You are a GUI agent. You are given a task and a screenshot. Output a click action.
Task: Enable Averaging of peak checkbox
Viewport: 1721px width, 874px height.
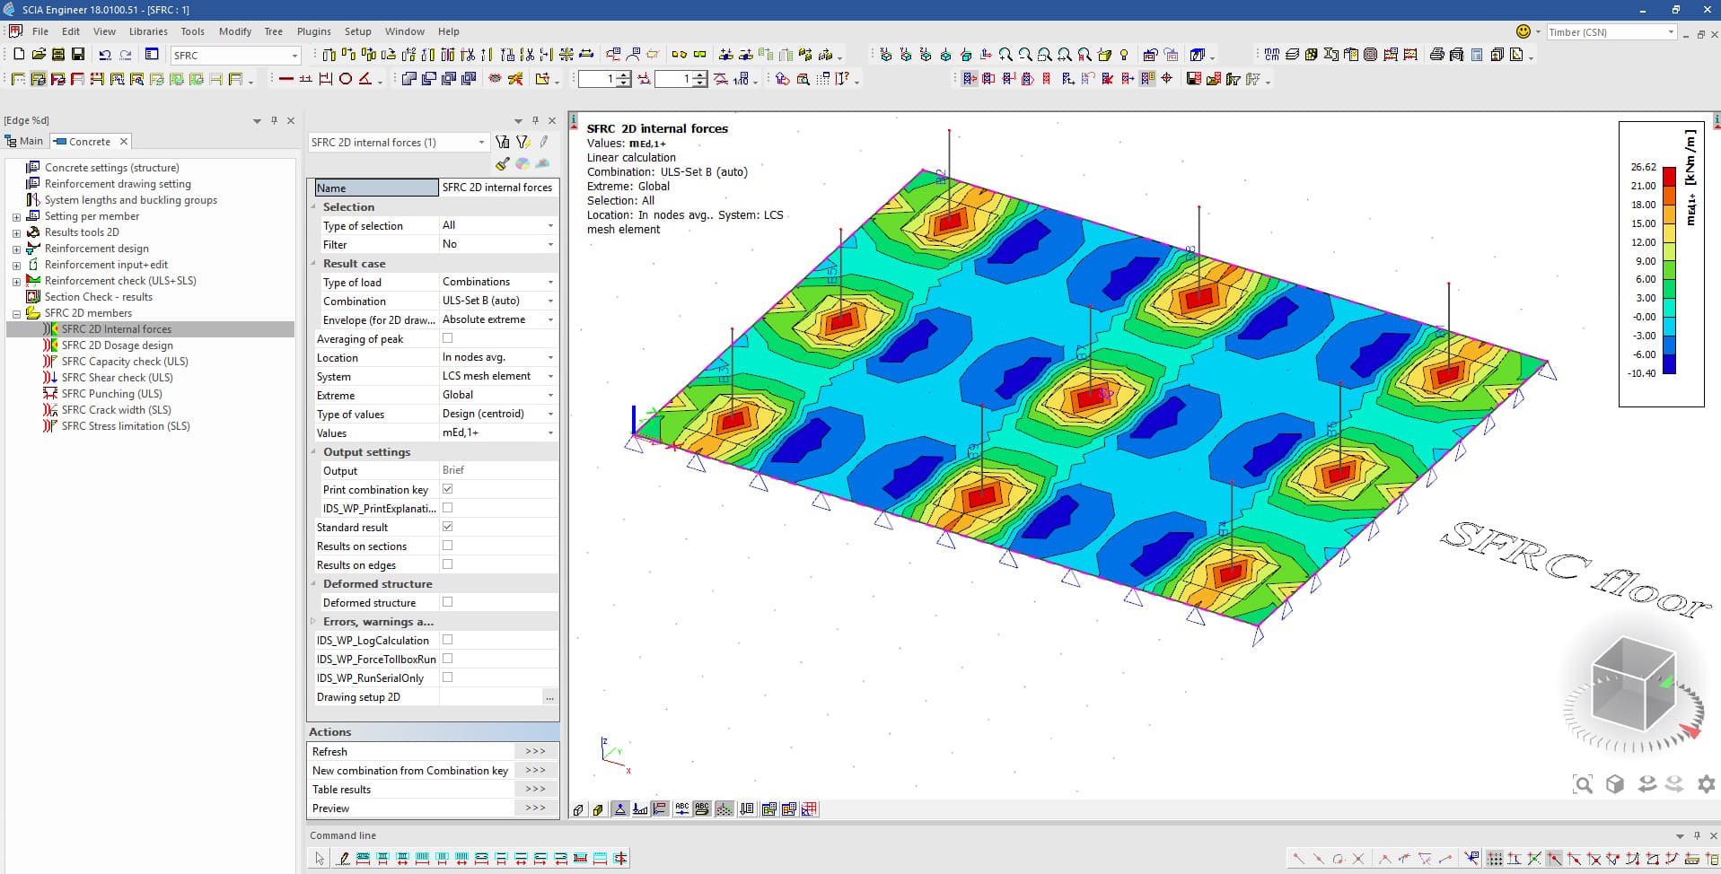tap(447, 338)
